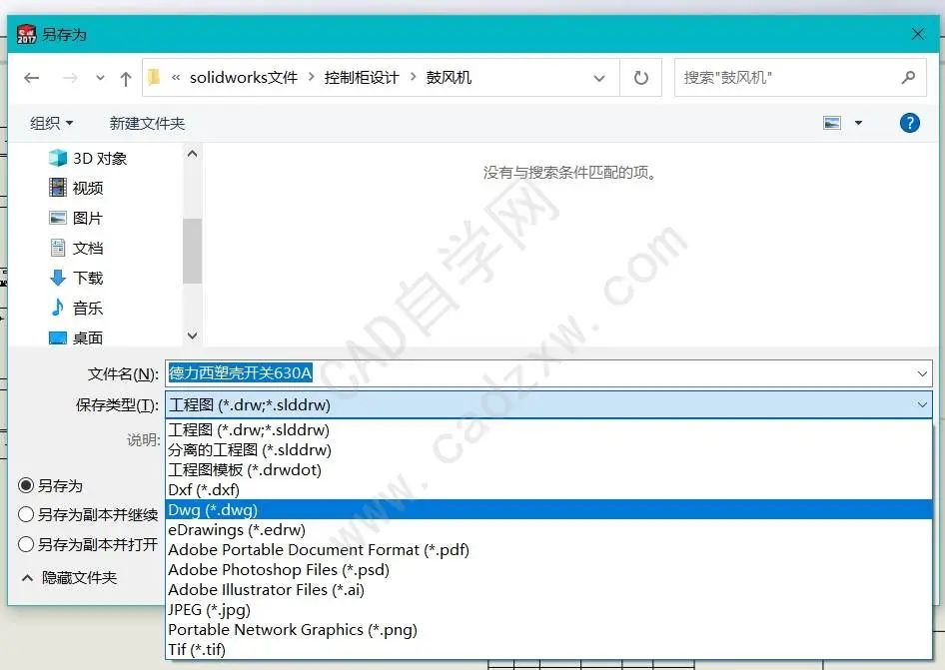The width and height of the screenshot is (945, 670).
Task: Click the refresh icon next to address bar
Action: [640, 77]
